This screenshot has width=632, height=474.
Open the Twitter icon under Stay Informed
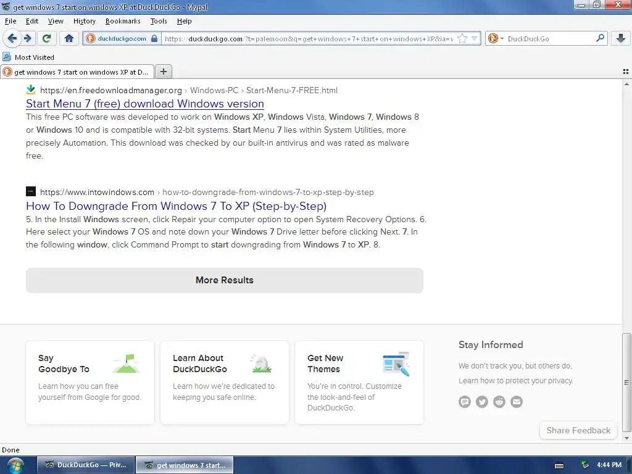click(x=481, y=401)
